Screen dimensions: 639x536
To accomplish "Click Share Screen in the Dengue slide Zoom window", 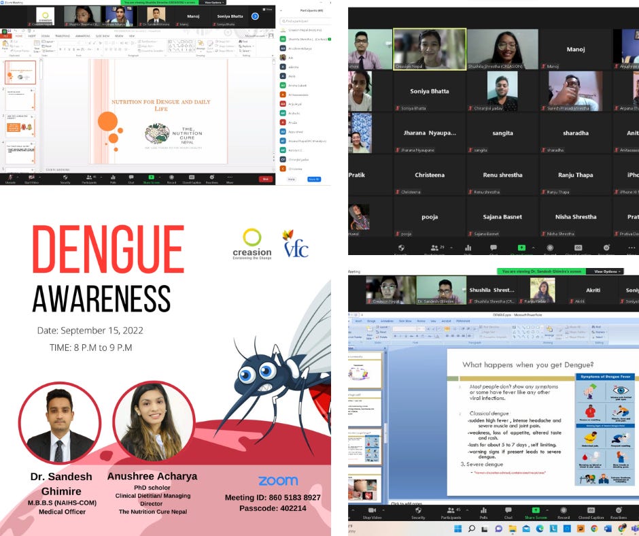I will coord(536,513).
